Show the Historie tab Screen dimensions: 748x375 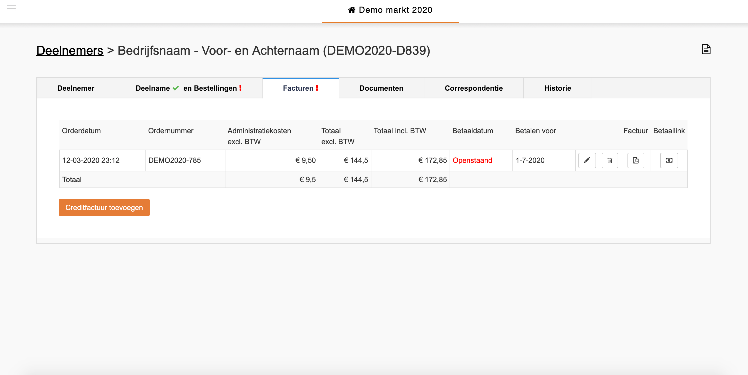558,88
